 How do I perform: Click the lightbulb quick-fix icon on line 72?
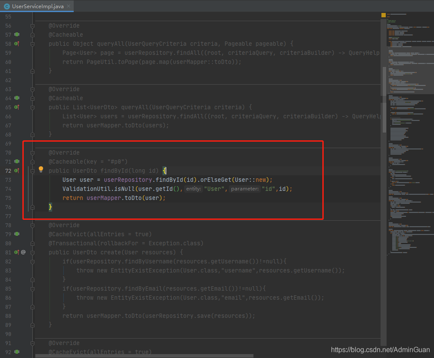(41, 170)
